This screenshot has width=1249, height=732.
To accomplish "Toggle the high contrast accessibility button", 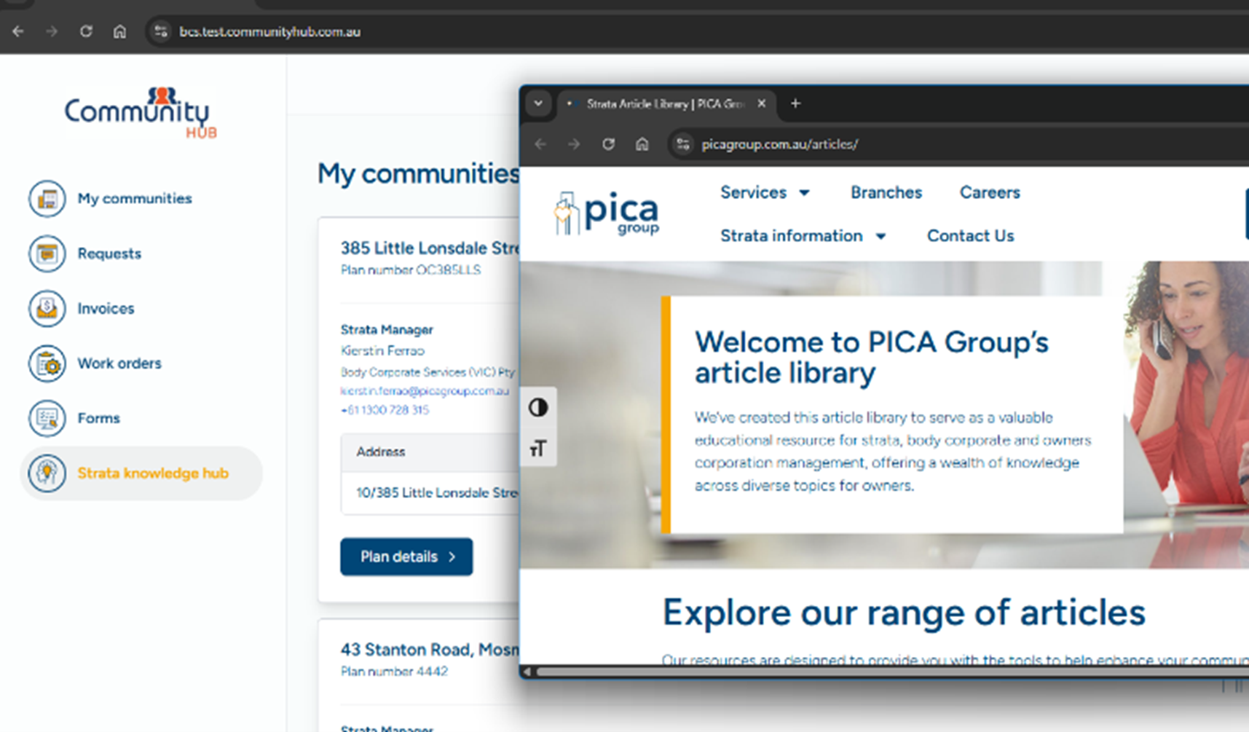I will [x=538, y=407].
